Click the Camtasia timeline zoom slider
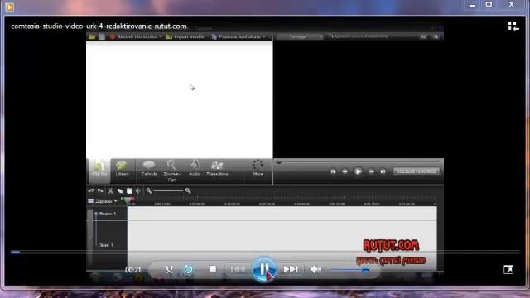 coord(168,191)
